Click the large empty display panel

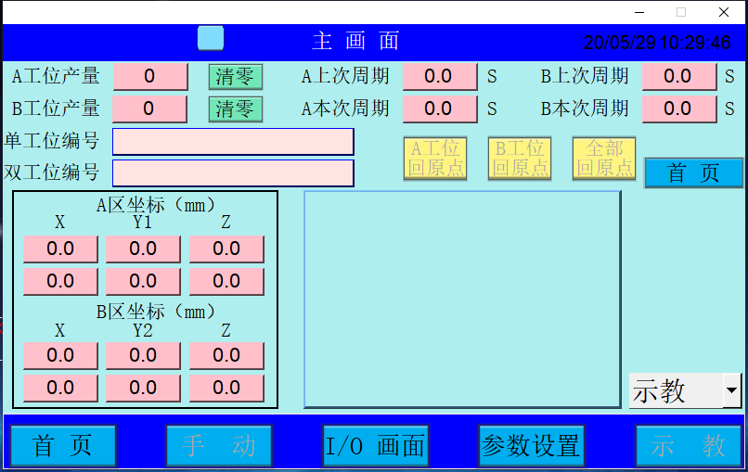[x=462, y=299]
